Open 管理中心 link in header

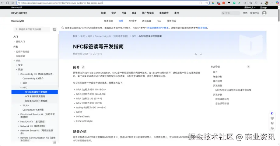pos(254,13)
